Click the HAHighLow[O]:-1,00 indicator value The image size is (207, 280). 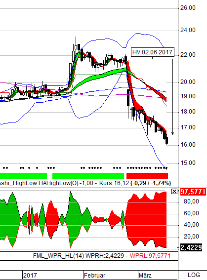tap(66, 183)
